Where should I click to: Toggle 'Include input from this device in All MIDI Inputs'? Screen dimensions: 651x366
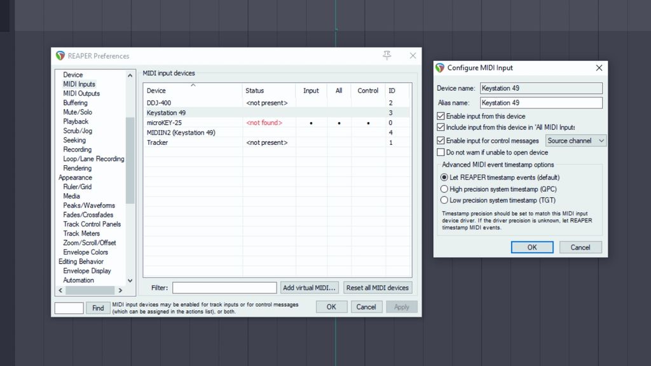pos(441,127)
